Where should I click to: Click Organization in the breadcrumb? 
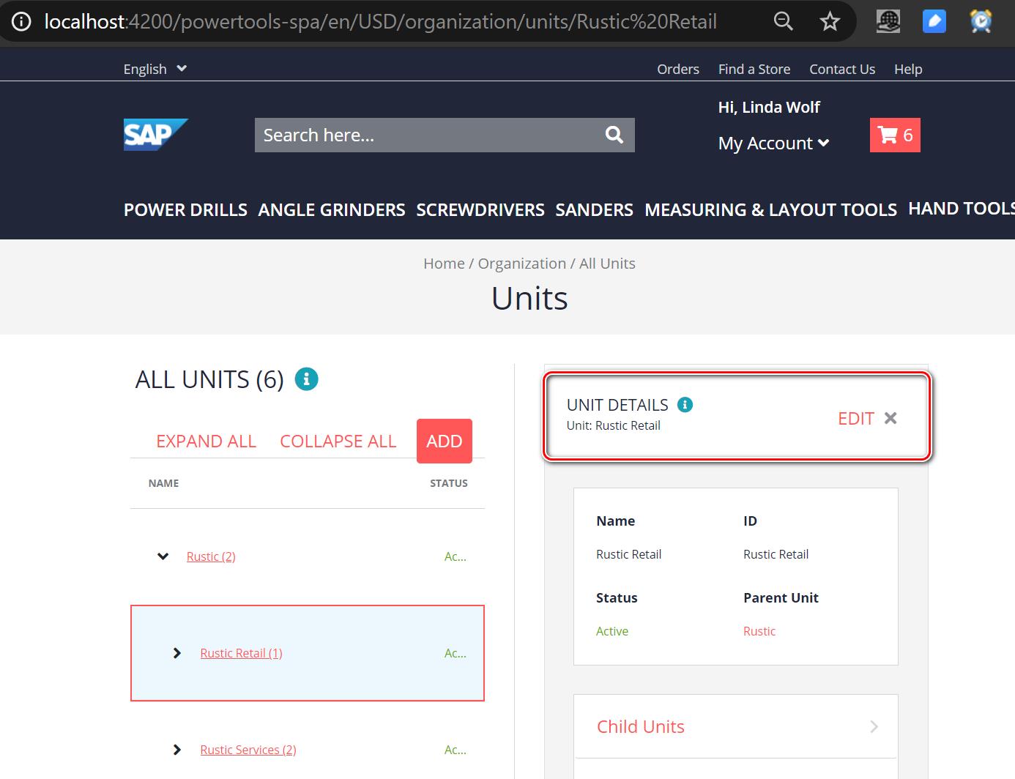tap(522, 264)
